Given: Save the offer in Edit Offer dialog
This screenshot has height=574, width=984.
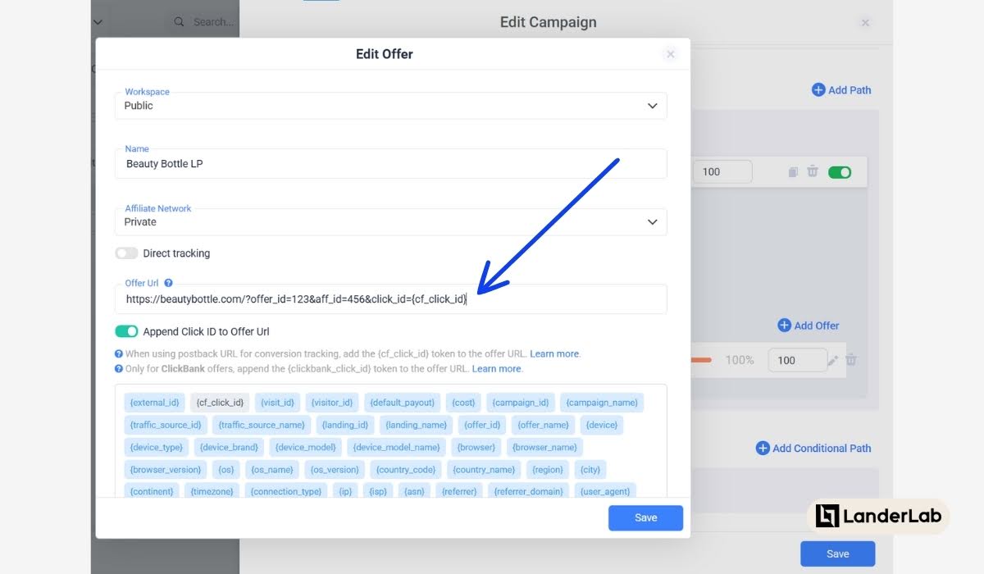Looking at the screenshot, I should pos(645,517).
